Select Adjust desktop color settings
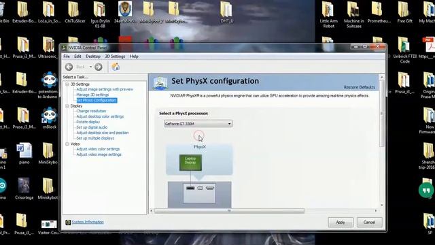Screen dimensions: 435x245 point(100,116)
